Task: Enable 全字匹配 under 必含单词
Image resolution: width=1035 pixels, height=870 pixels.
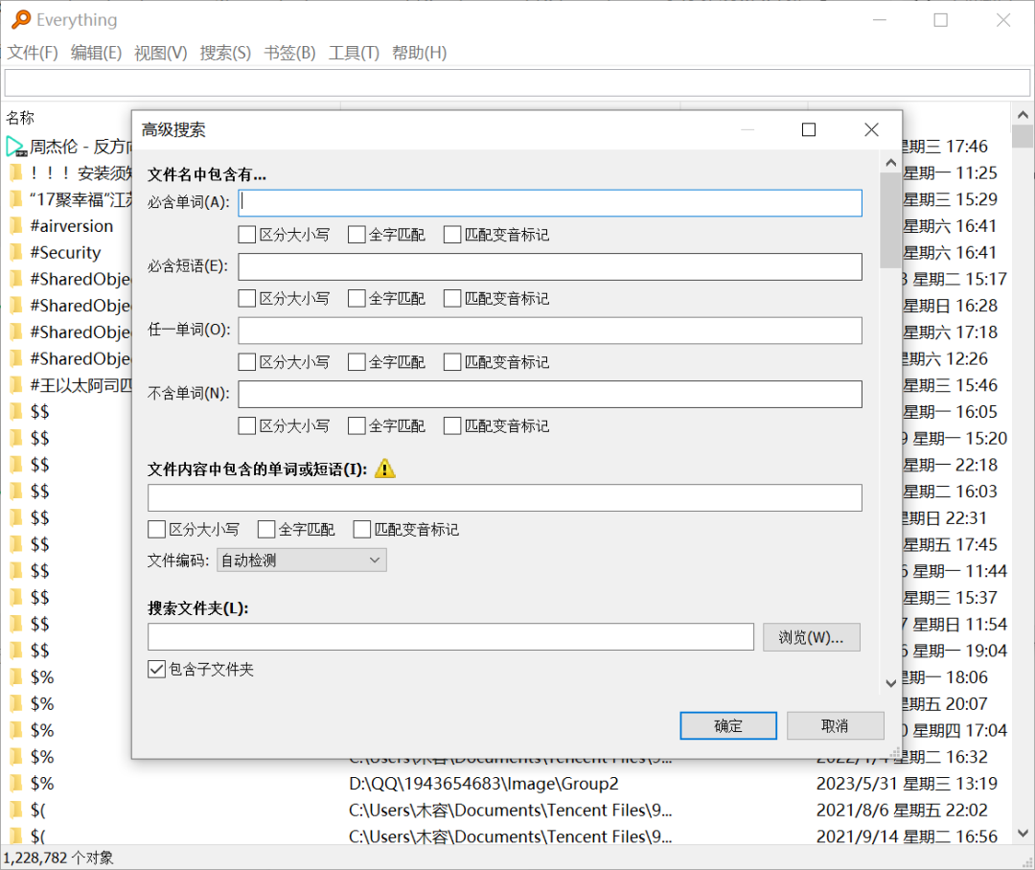Action: (356, 235)
